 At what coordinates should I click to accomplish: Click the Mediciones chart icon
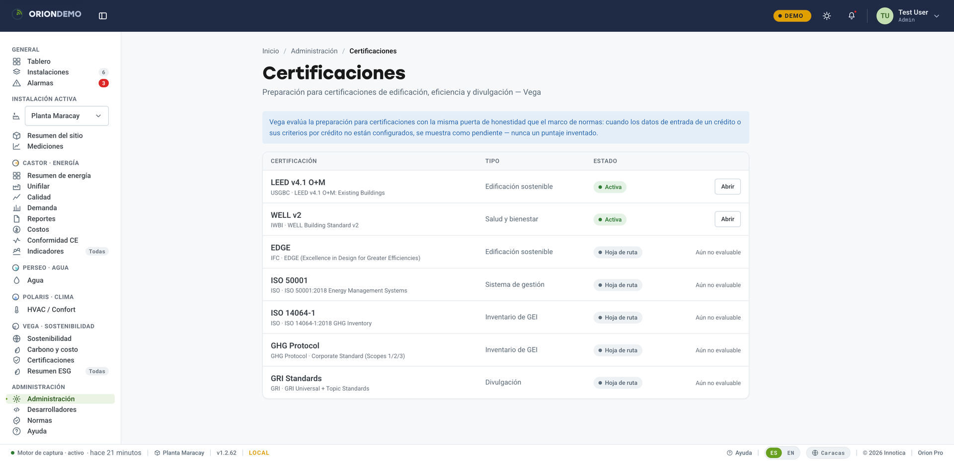pos(16,146)
